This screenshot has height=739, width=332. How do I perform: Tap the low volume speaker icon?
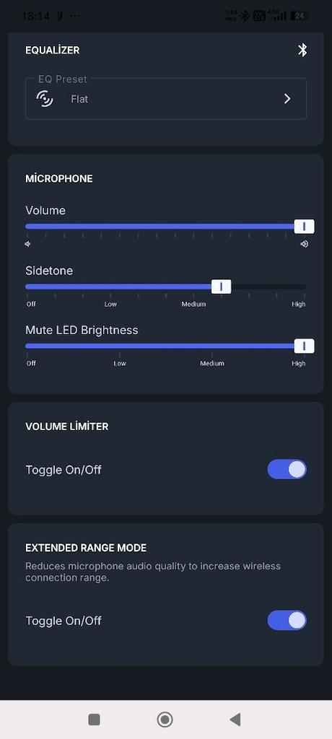pos(28,244)
